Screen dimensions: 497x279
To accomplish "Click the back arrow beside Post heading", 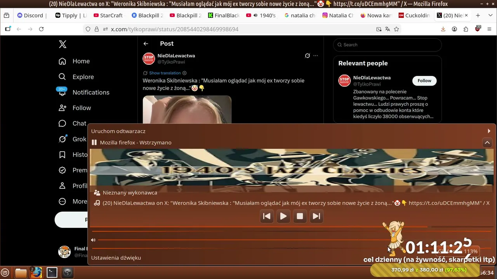I will (146, 44).
